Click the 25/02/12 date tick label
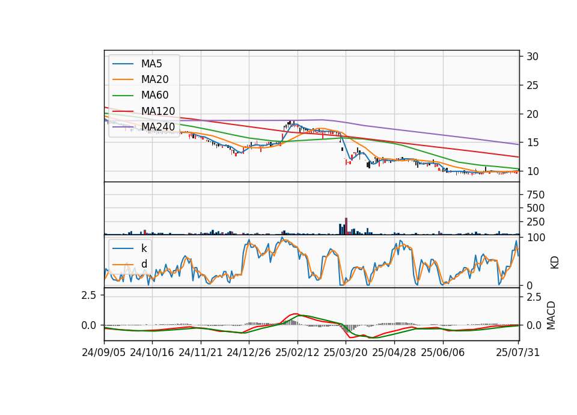Image resolution: width=577 pixels, height=415 pixels. pos(298,352)
